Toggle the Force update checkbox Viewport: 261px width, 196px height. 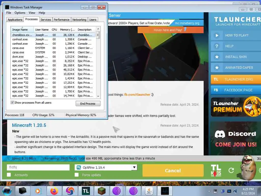76,175
